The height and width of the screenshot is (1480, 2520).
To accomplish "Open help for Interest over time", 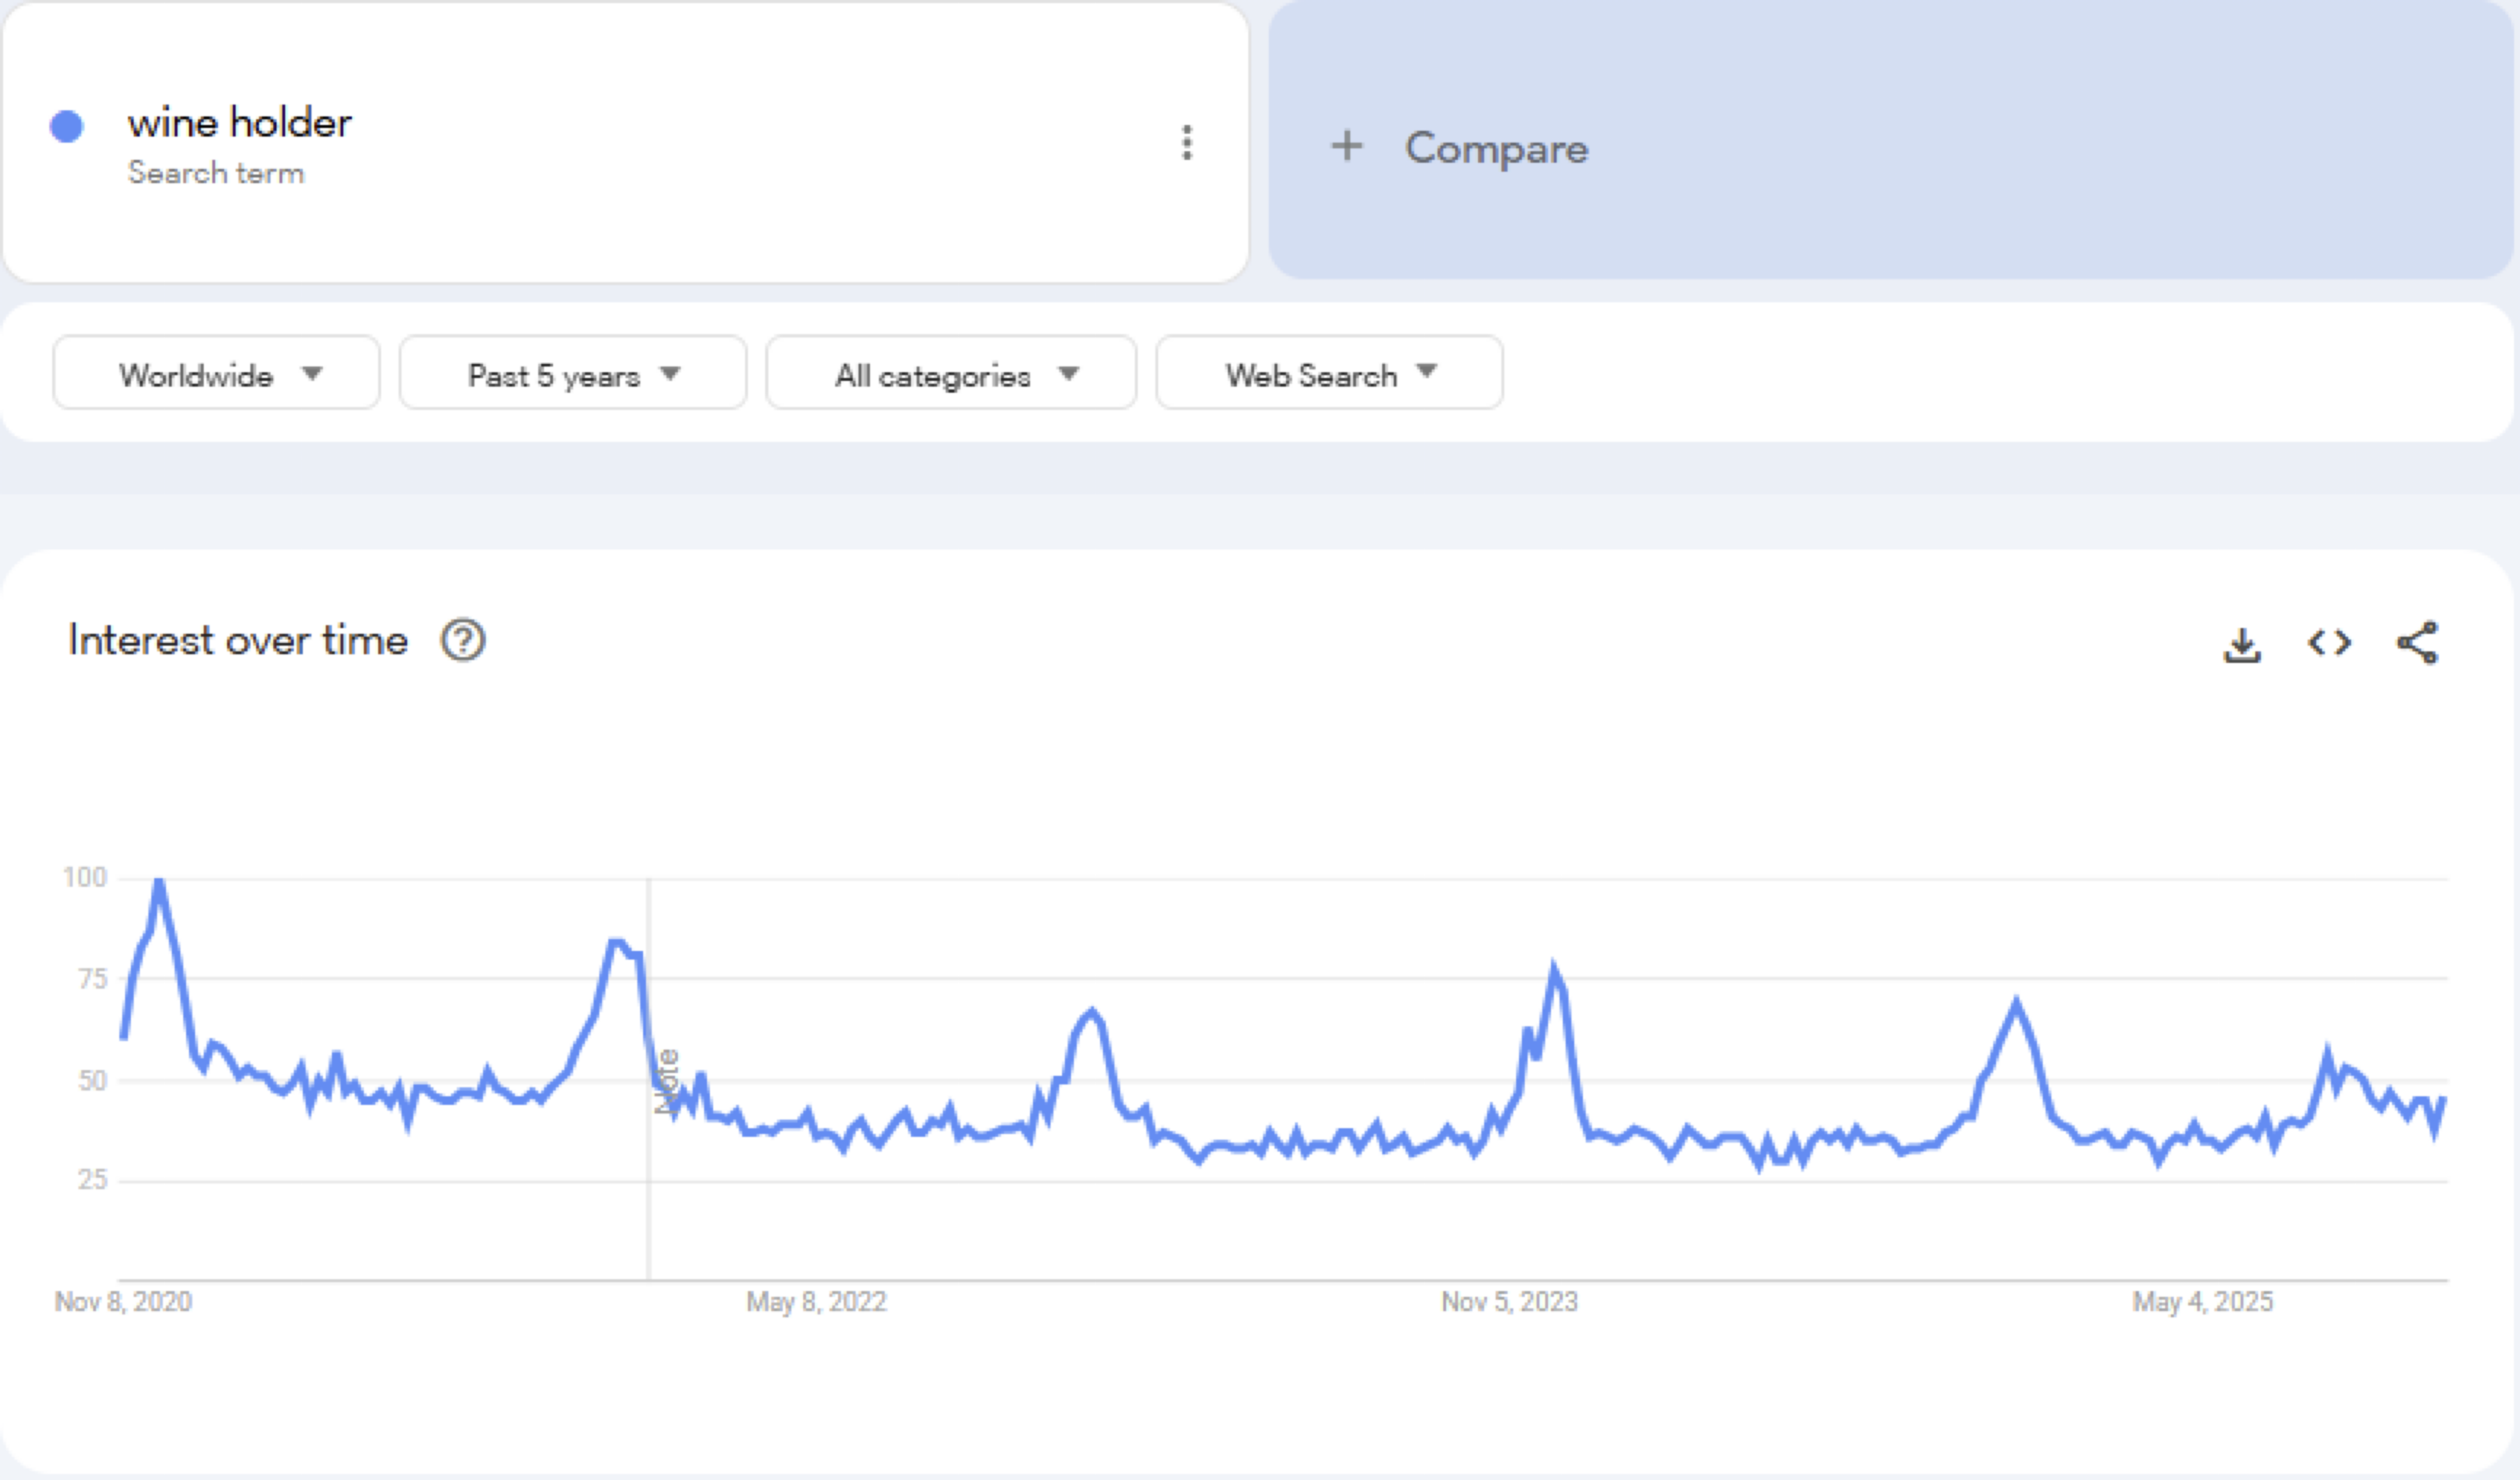I will click(x=463, y=640).
